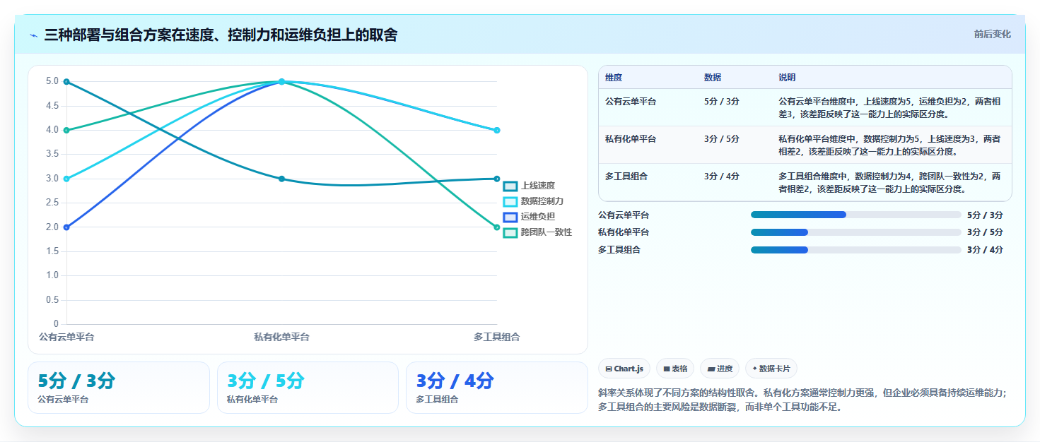1040x442 pixels.
Task: Click the 维度 table column header
Action: click(x=614, y=78)
